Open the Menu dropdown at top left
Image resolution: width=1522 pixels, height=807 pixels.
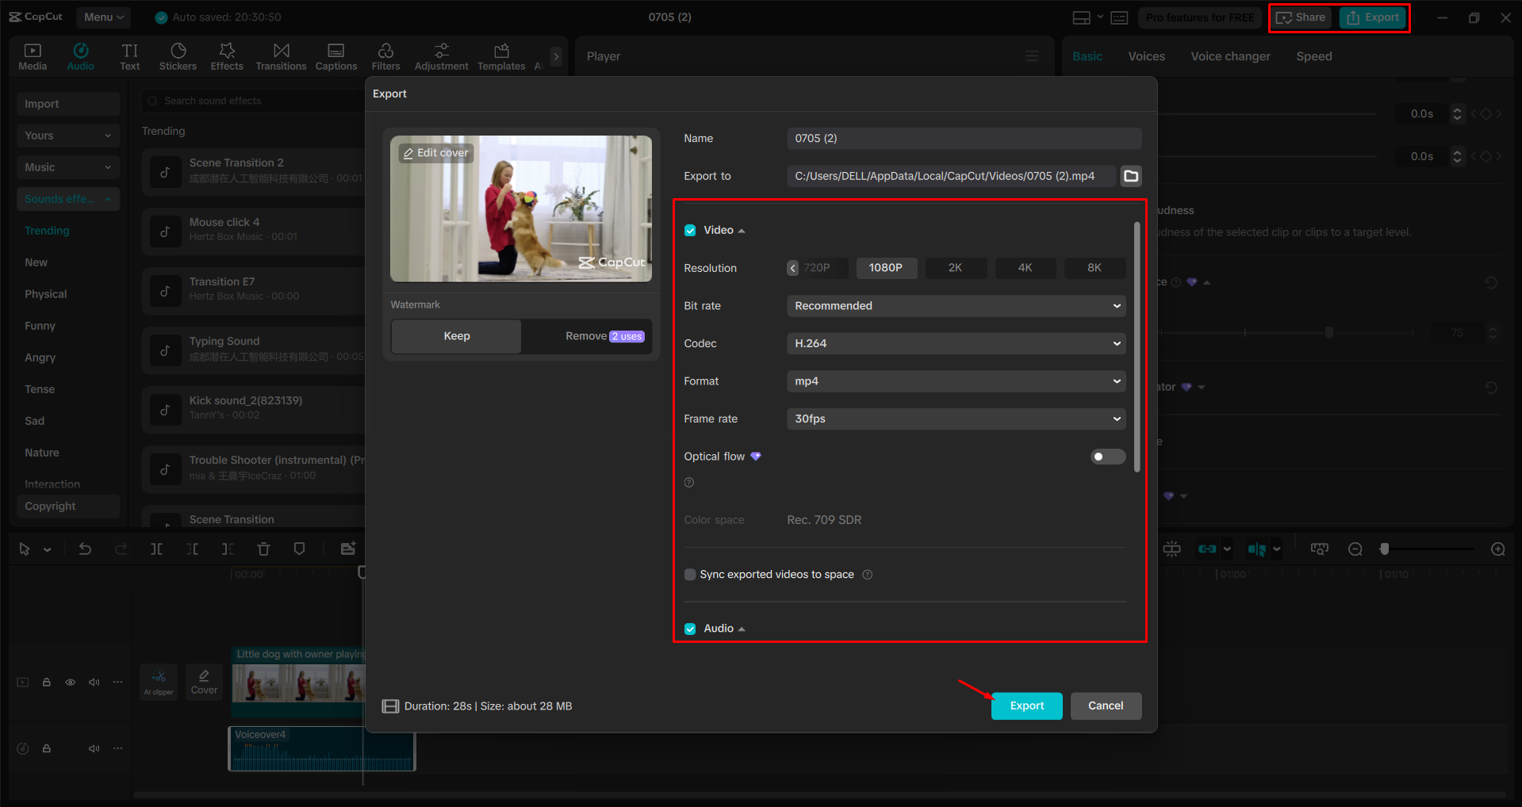tap(103, 17)
